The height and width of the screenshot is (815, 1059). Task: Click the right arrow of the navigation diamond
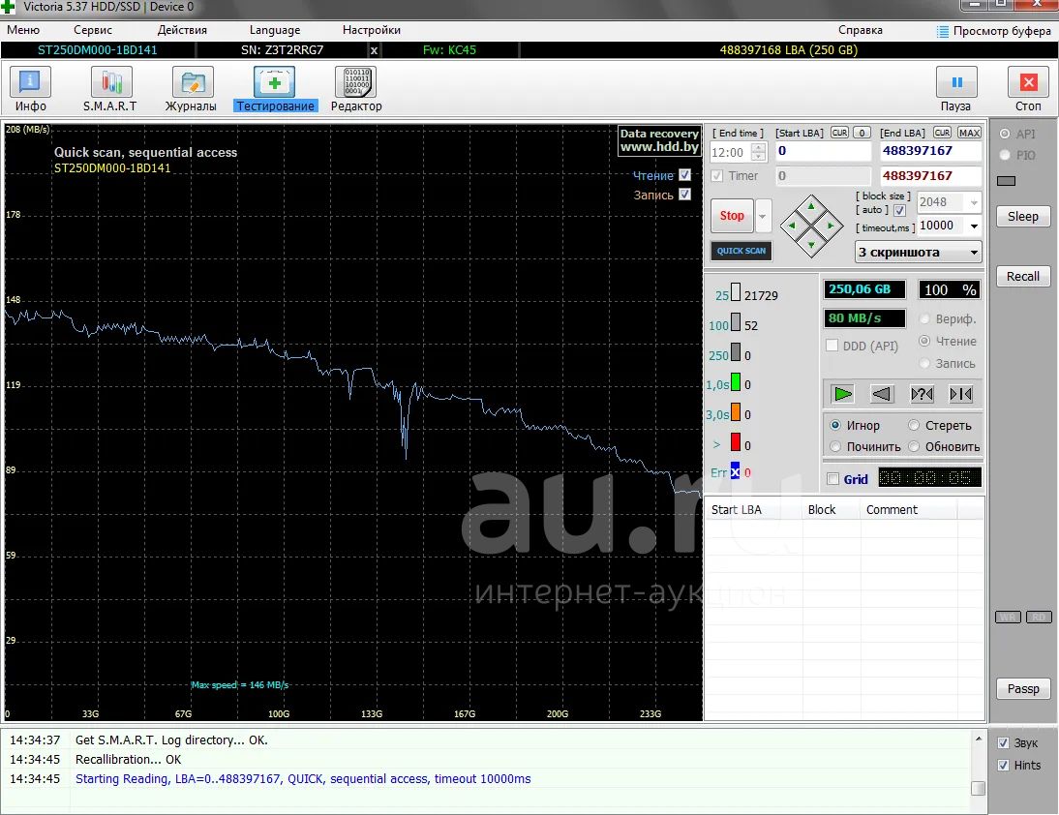831,226
